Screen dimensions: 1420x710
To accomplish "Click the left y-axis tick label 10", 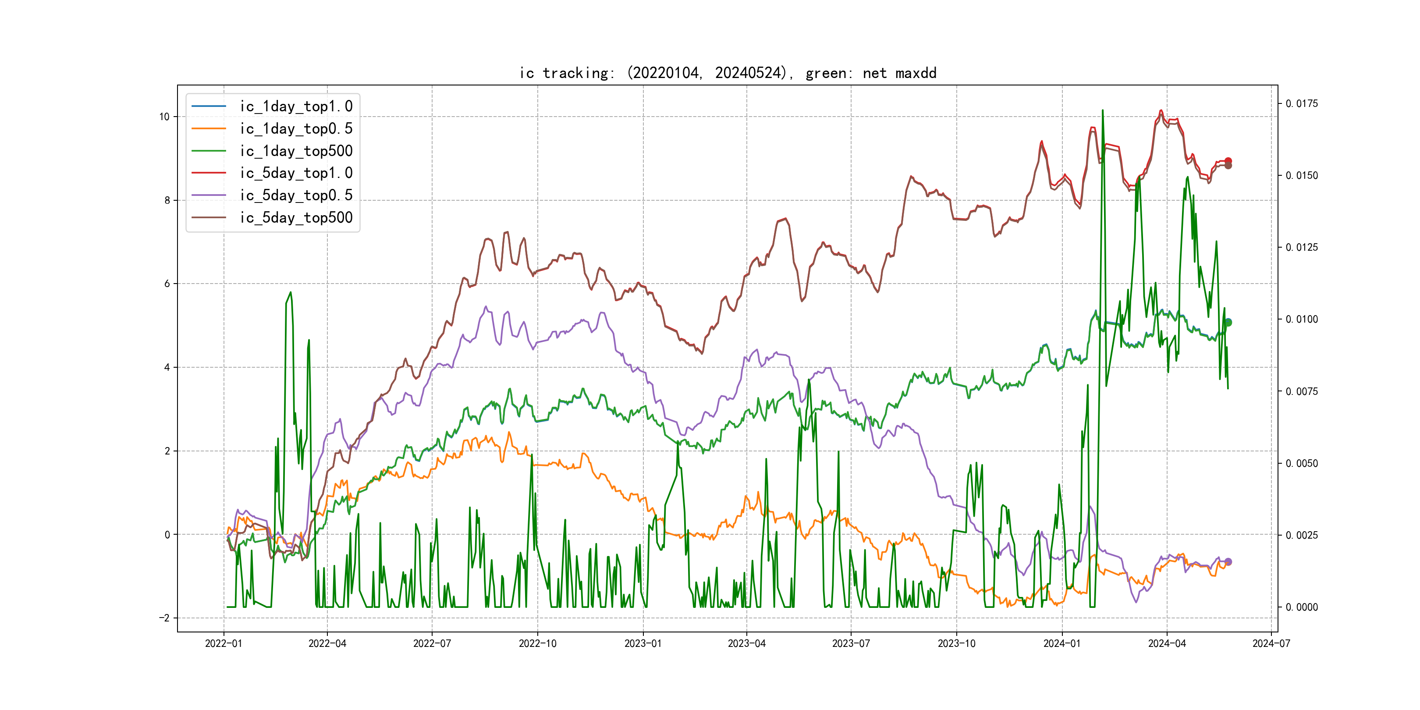I will point(164,117).
